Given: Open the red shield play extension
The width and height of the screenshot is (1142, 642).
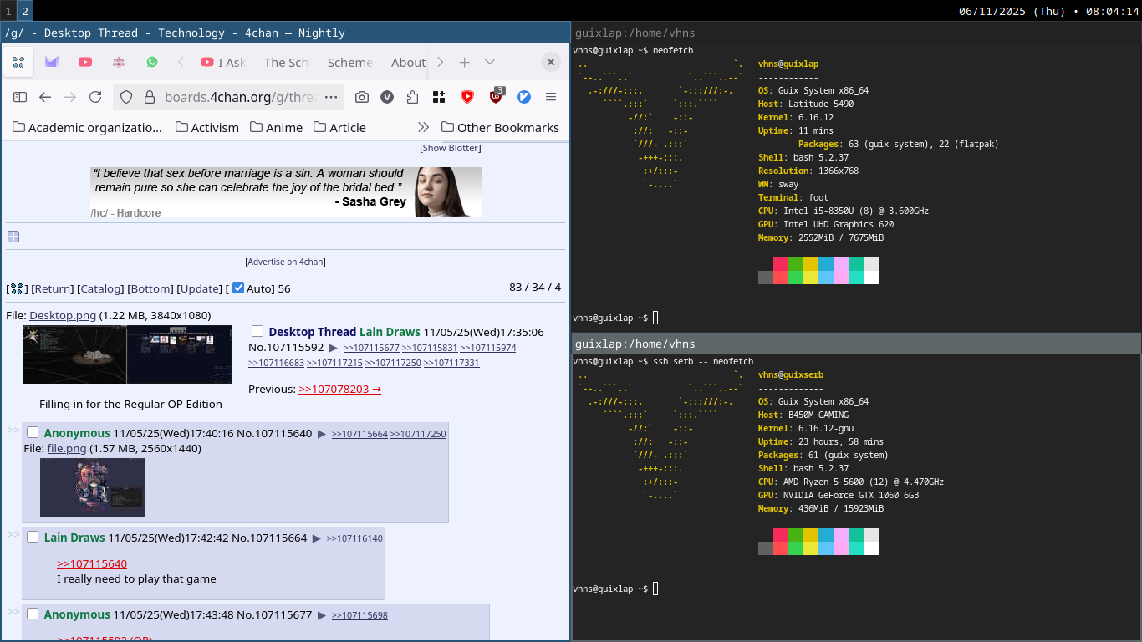Looking at the screenshot, I should pos(467,97).
